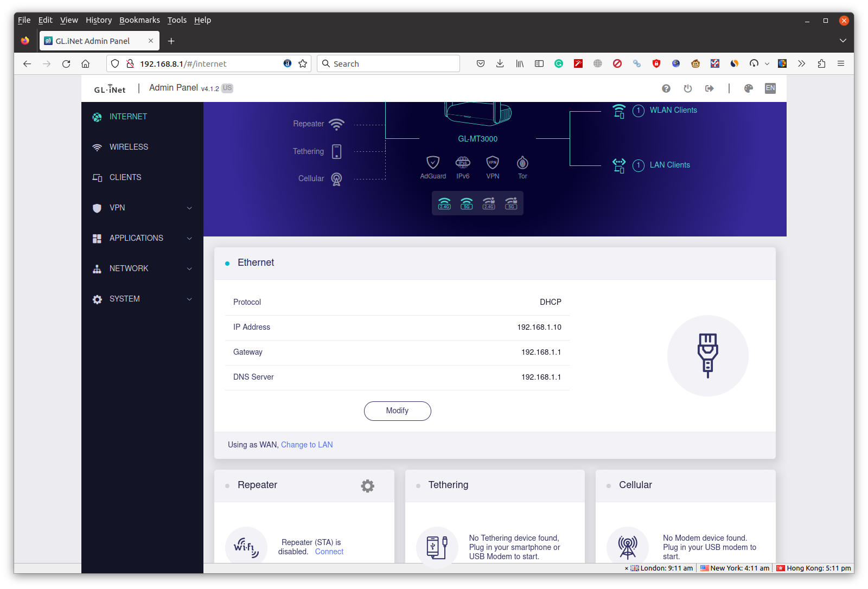The height and width of the screenshot is (589, 868).
Task: Expand the APPLICATIONS sidebar chevron
Action: click(x=189, y=238)
